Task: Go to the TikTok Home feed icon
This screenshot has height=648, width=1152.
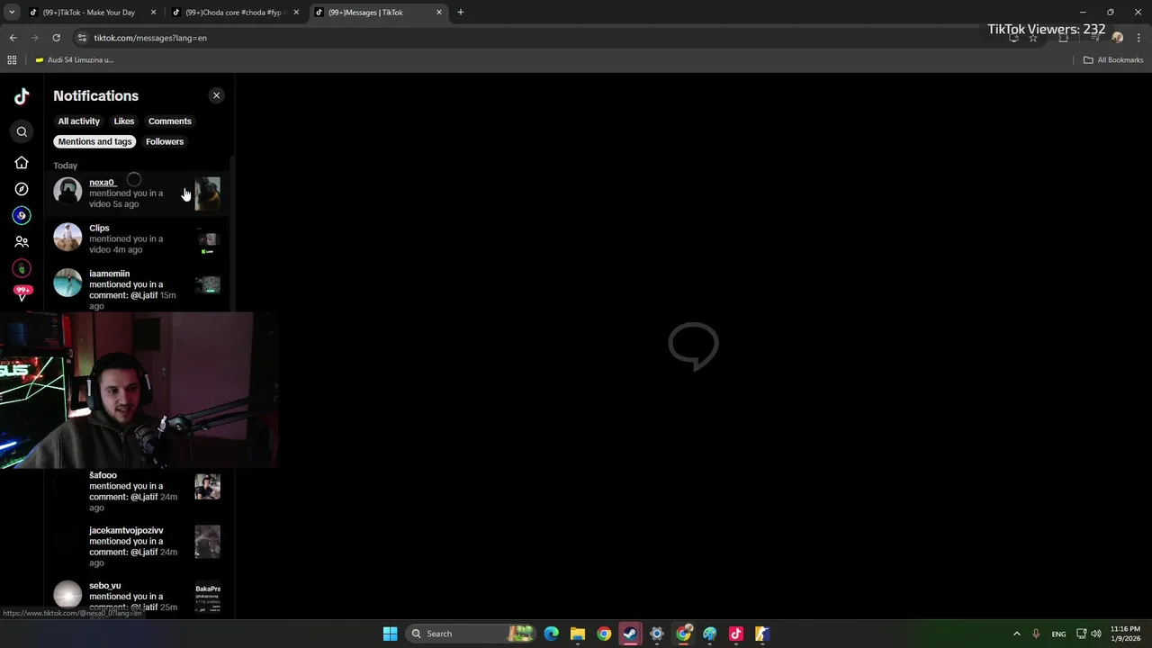Action: tap(22, 163)
